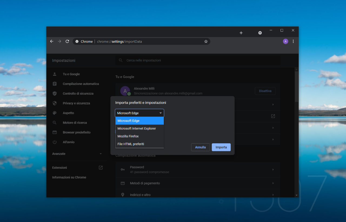346x222 pixels.
Task: Click the scrollbar down arrow
Action: click(297, 195)
